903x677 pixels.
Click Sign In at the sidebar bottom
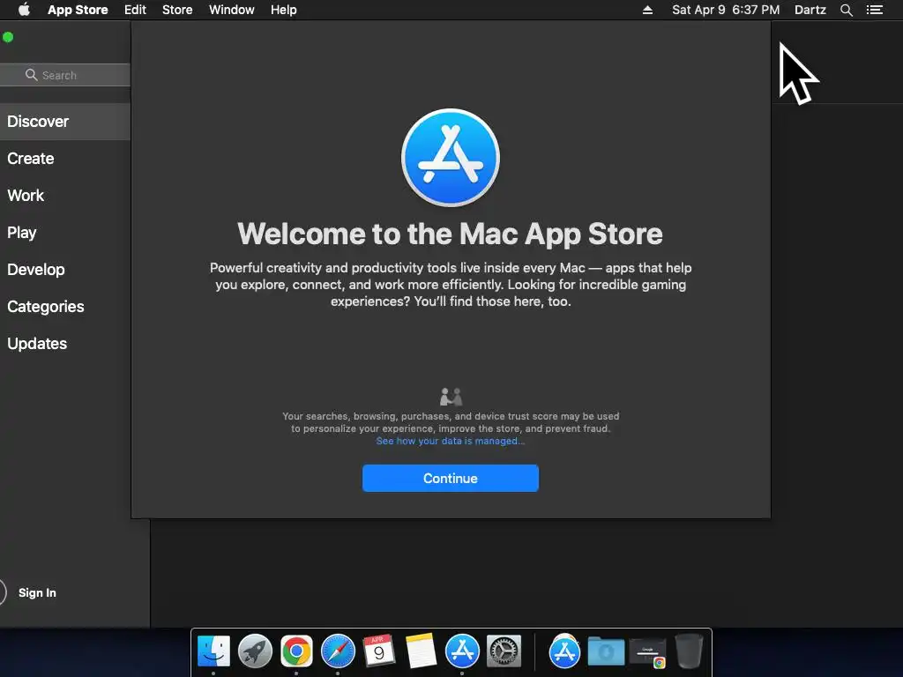point(37,592)
